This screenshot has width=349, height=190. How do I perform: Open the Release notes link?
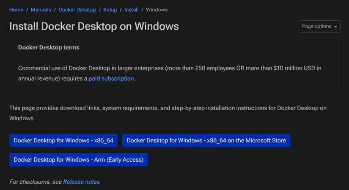pos(81,182)
